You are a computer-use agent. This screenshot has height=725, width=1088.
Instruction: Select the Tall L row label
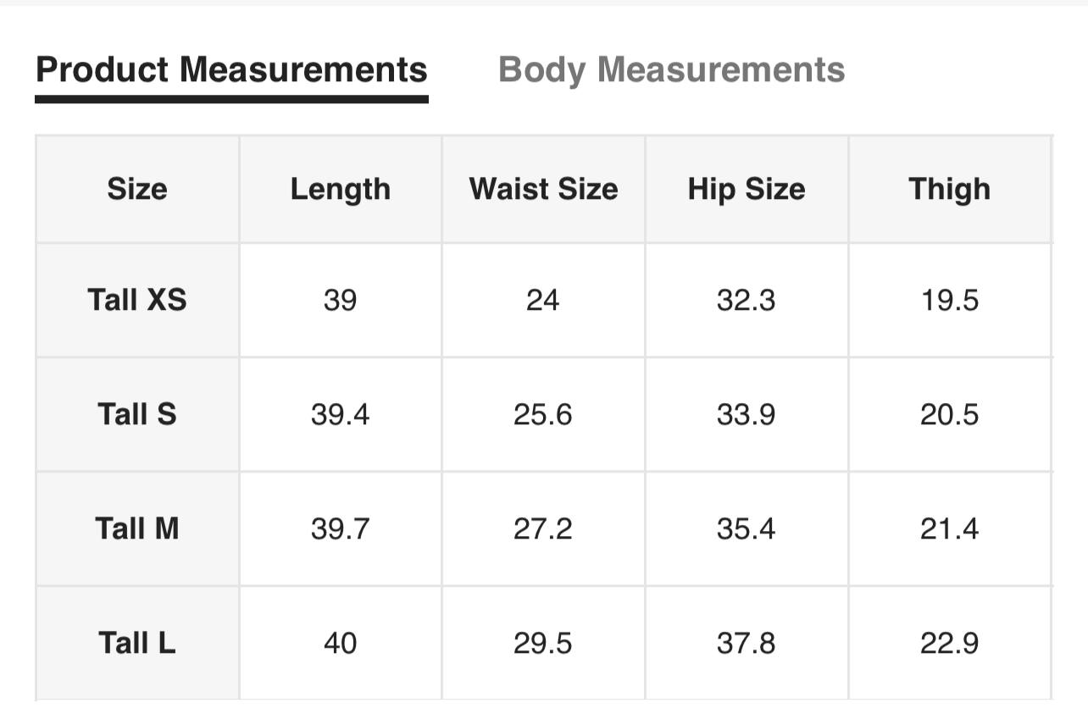tap(137, 643)
